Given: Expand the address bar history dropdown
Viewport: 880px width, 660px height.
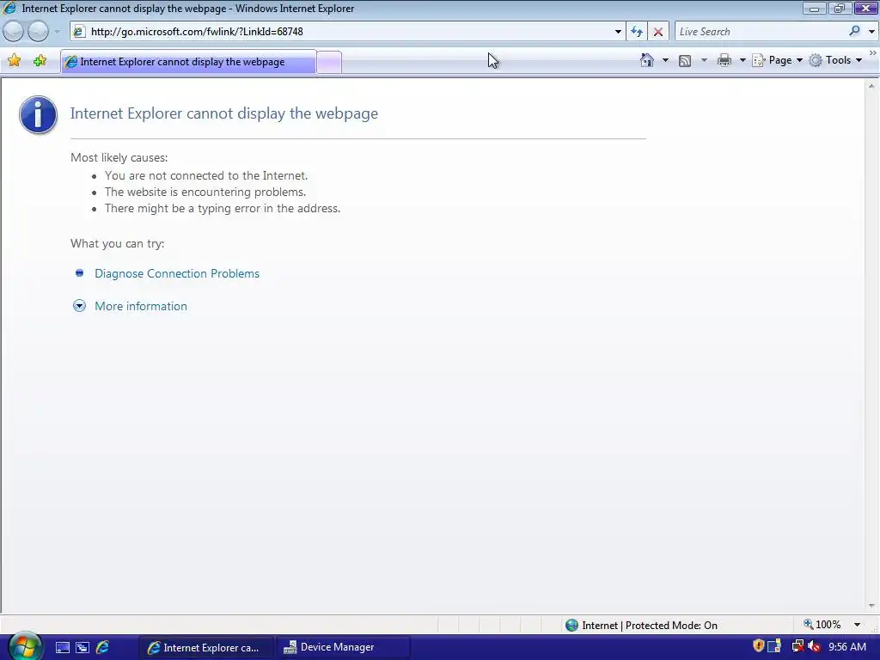Looking at the screenshot, I should tap(618, 32).
